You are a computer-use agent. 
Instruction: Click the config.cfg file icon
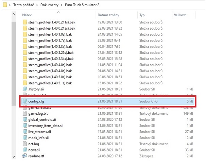click(x=25, y=101)
